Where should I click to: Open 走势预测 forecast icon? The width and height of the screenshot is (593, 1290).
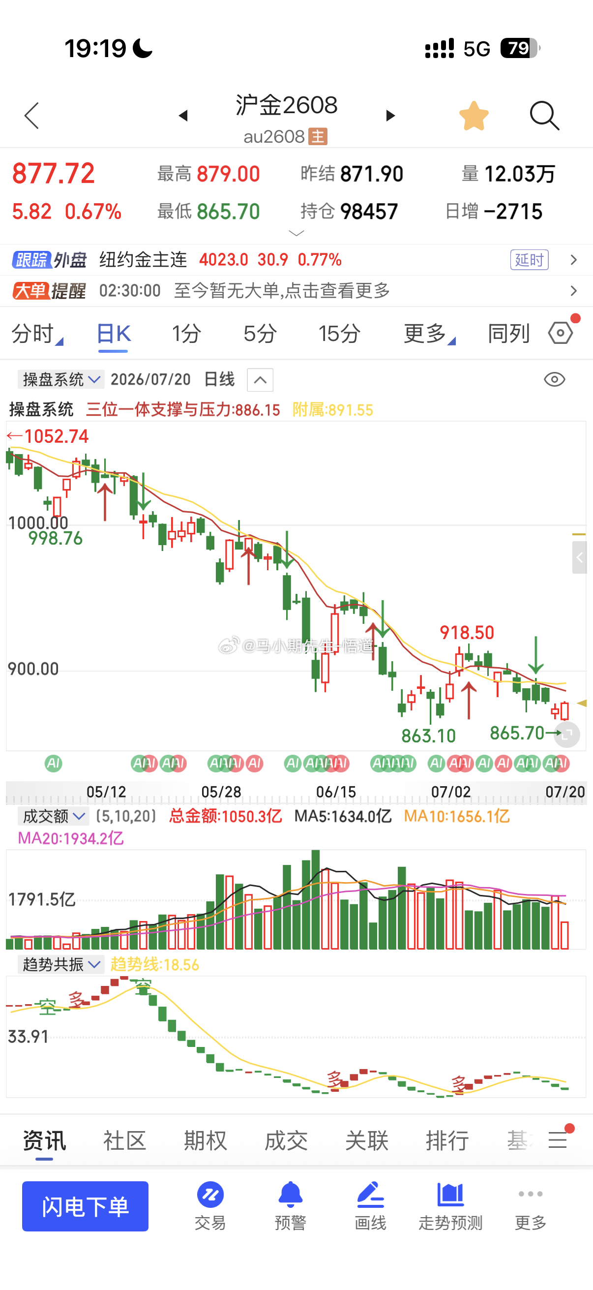pos(450,1206)
